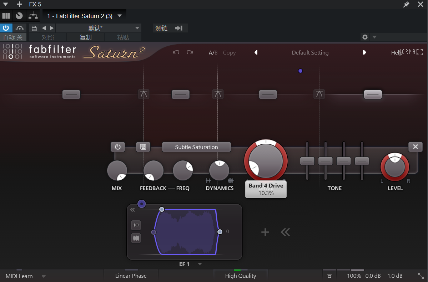The height and width of the screenshot is (282, 428).
Task: Go to previous preset with left arrow
Action: tap(256, 52)
